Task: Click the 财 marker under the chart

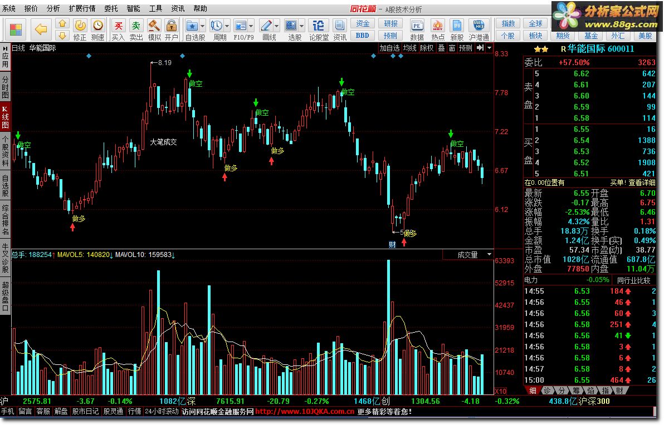Action: (x=392, y=244)
